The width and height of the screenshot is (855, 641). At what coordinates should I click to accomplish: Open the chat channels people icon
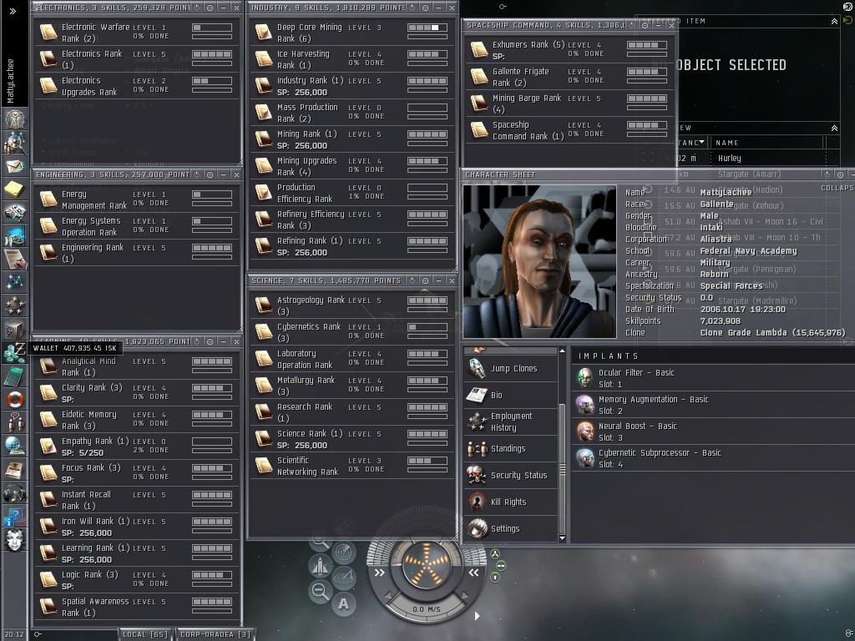tap(14, 422)
